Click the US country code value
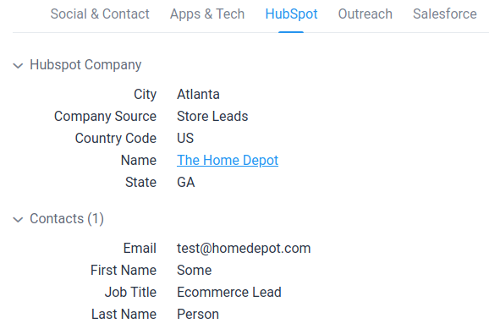Screen dimensions: 489x329 [185, 138]
